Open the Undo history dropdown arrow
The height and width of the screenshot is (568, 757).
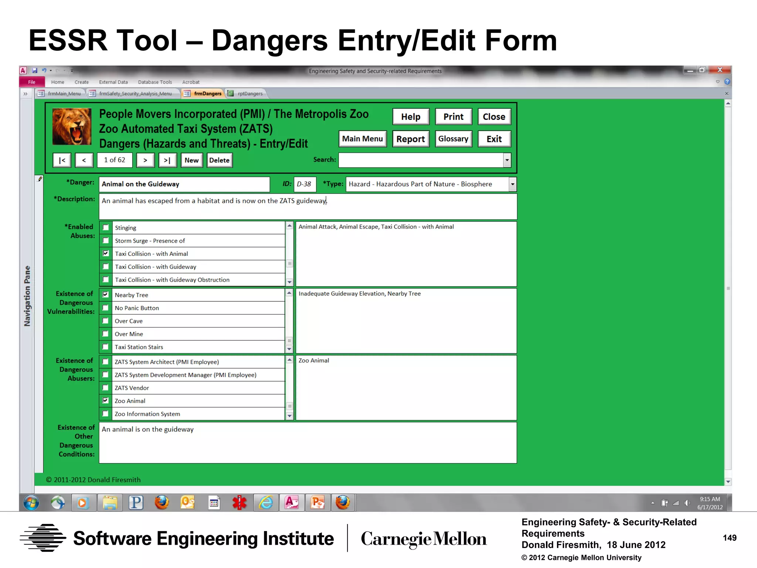[x=51, y=70]
